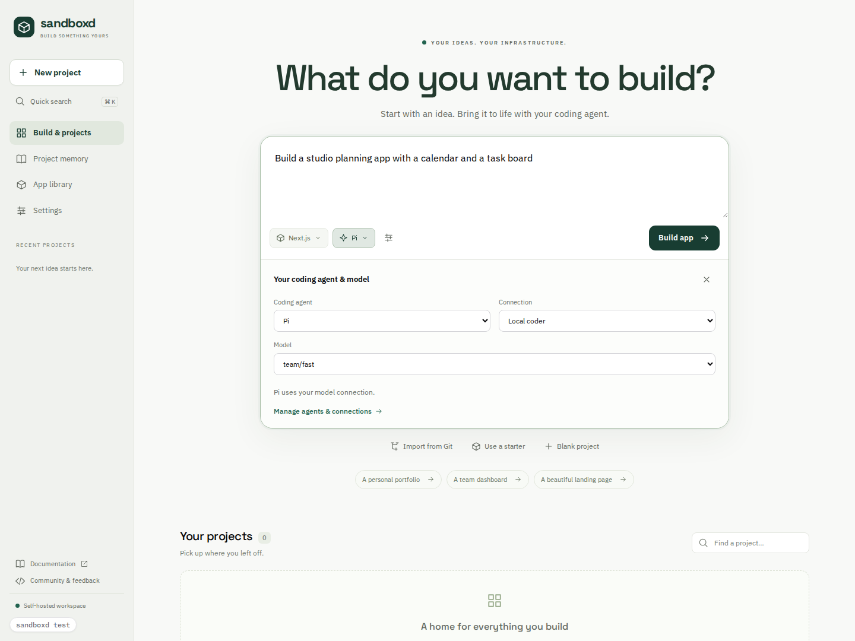855x641 pixels.
Task: Follow Manage agents & connections link
Action: (x=328, y=411)
